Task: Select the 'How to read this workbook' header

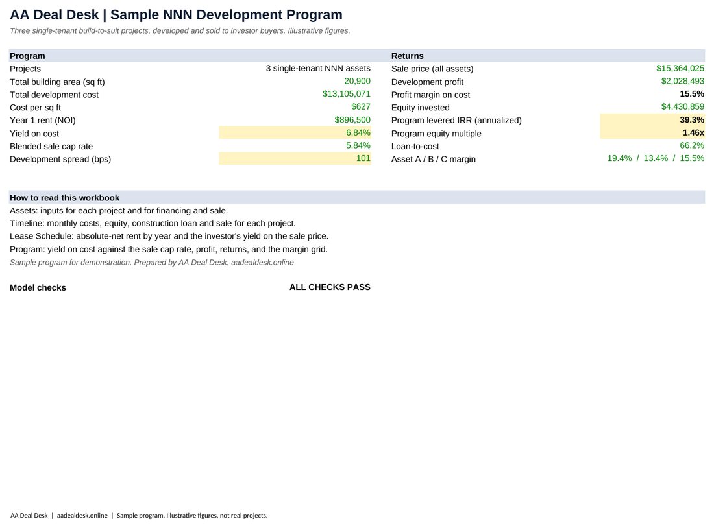Action: point(65,198)
